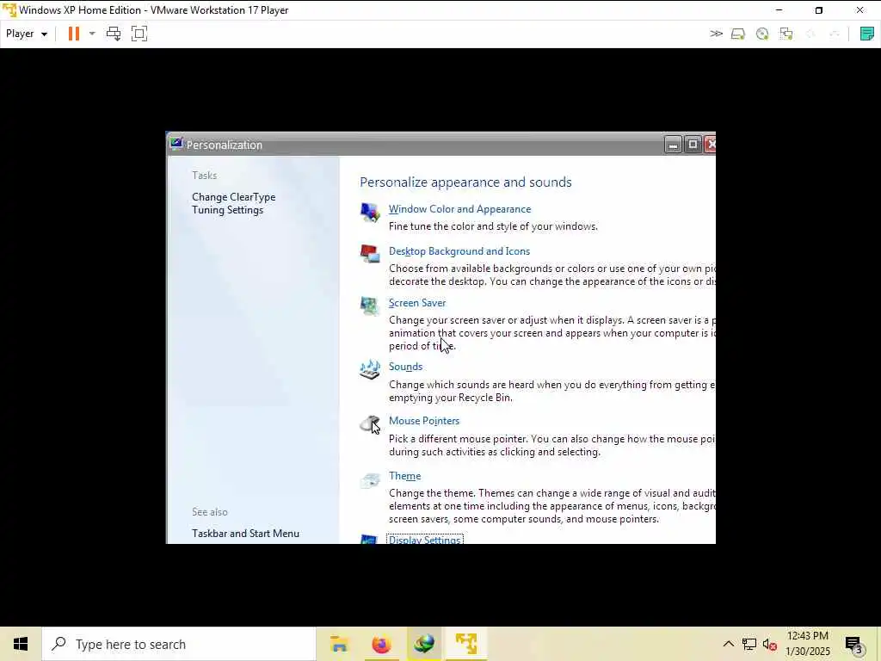
Task: Open the Screen Saver link
Action: [x=417, y=303]
